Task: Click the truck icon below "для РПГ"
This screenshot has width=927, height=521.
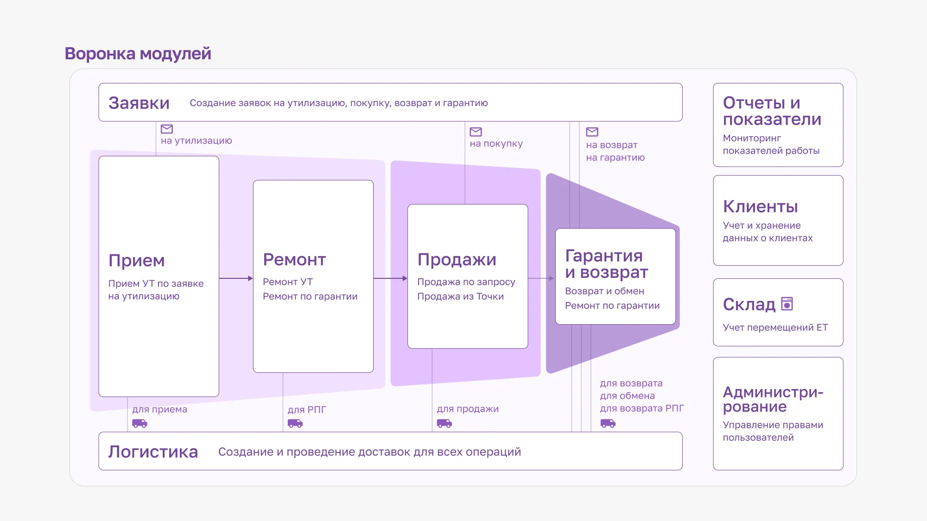Action: (x=295, y=423)
